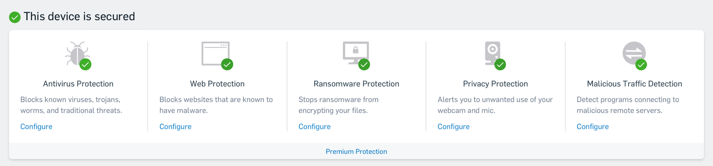Viewport: 713px width, 166px height.
Task: Open the Premium Protection link
Action: [356, 151]
